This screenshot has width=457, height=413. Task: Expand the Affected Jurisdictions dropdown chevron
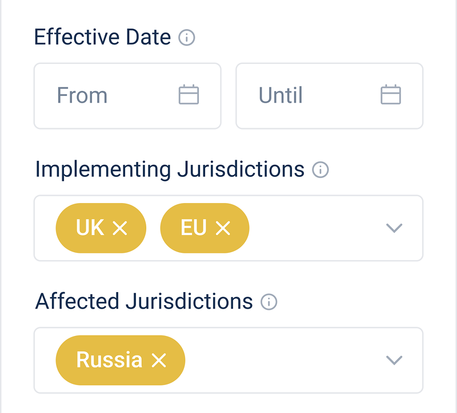394,360
